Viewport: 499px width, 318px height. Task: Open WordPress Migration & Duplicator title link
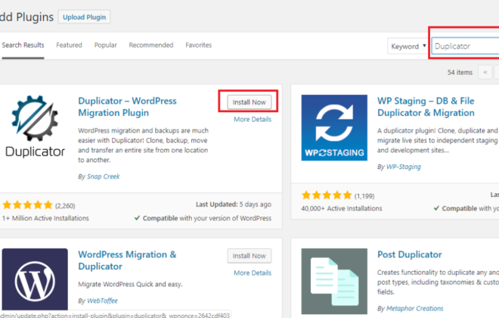pos(127,260)
